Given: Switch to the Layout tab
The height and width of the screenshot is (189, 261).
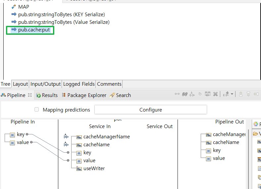Looking at the screenshot, I should (20, 84).
